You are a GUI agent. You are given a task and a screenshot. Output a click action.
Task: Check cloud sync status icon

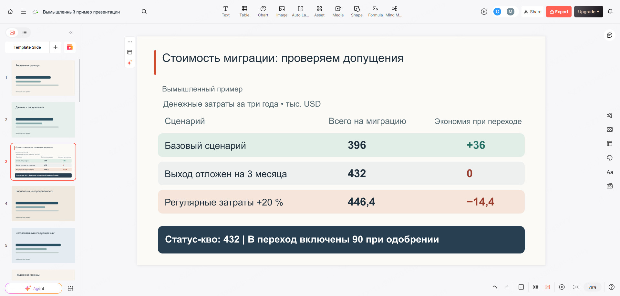click(x=36, y=12)
